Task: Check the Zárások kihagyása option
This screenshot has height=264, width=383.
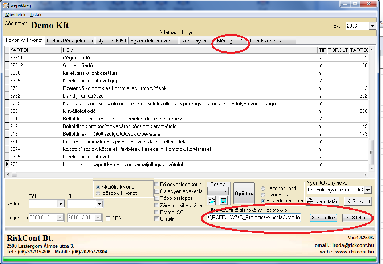Action: click(x=157, y=205)
